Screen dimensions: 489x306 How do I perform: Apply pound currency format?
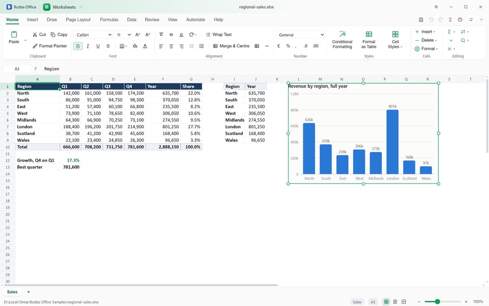tap(279, 46)
